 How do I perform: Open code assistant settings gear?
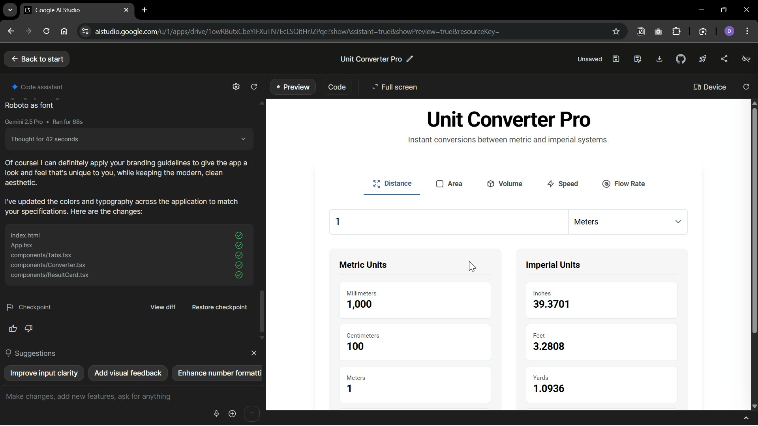click(236, 87)
